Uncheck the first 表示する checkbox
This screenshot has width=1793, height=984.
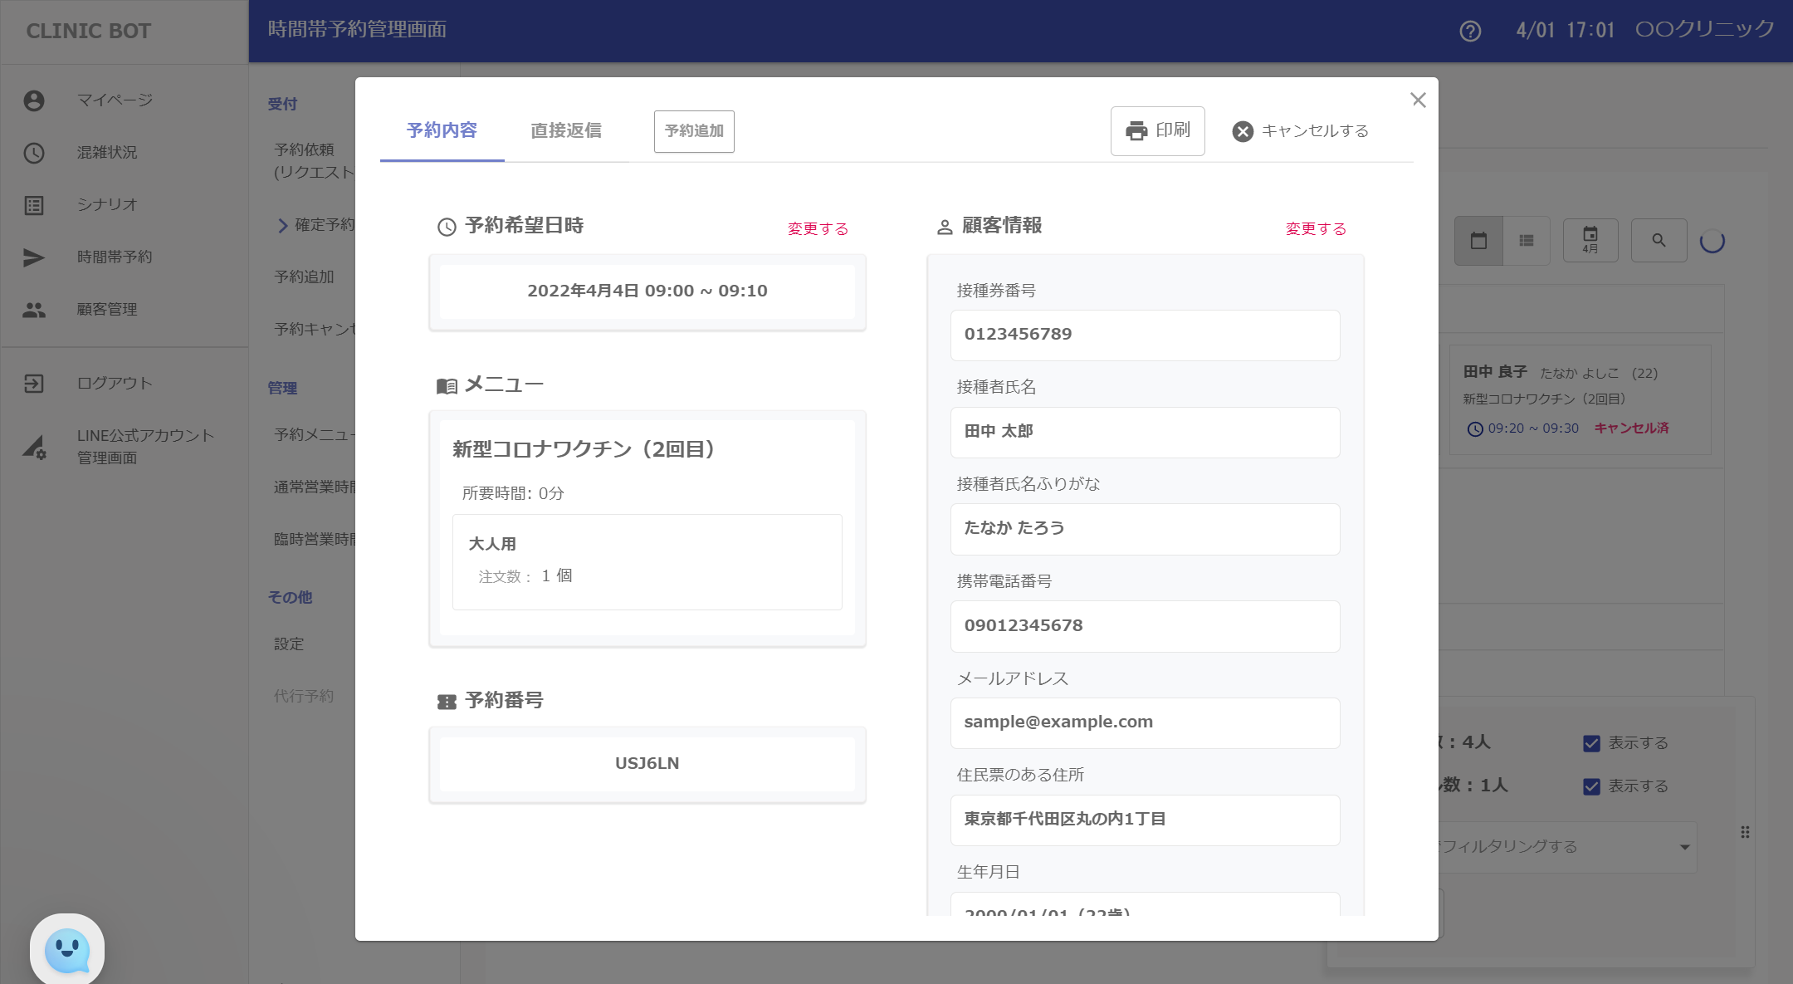(x=1591, y=743)
